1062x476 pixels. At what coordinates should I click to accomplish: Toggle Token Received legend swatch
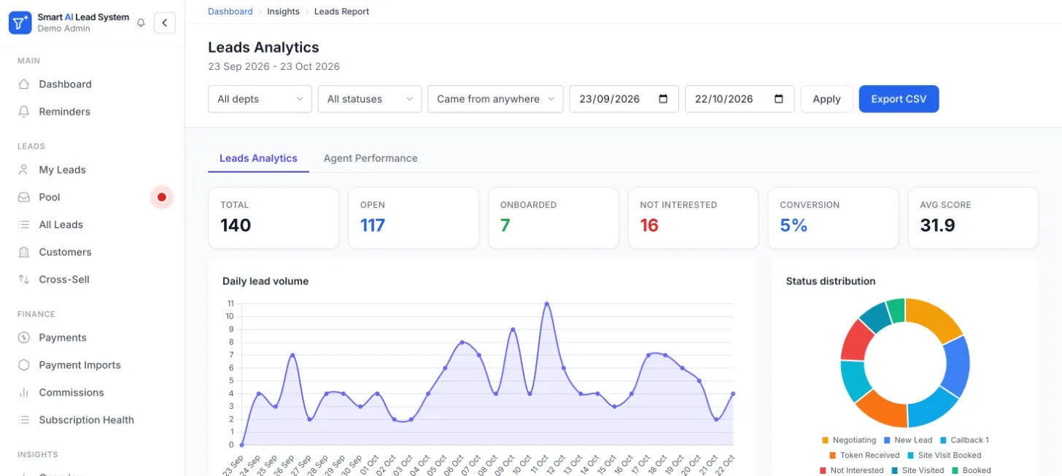pos(833,455)
